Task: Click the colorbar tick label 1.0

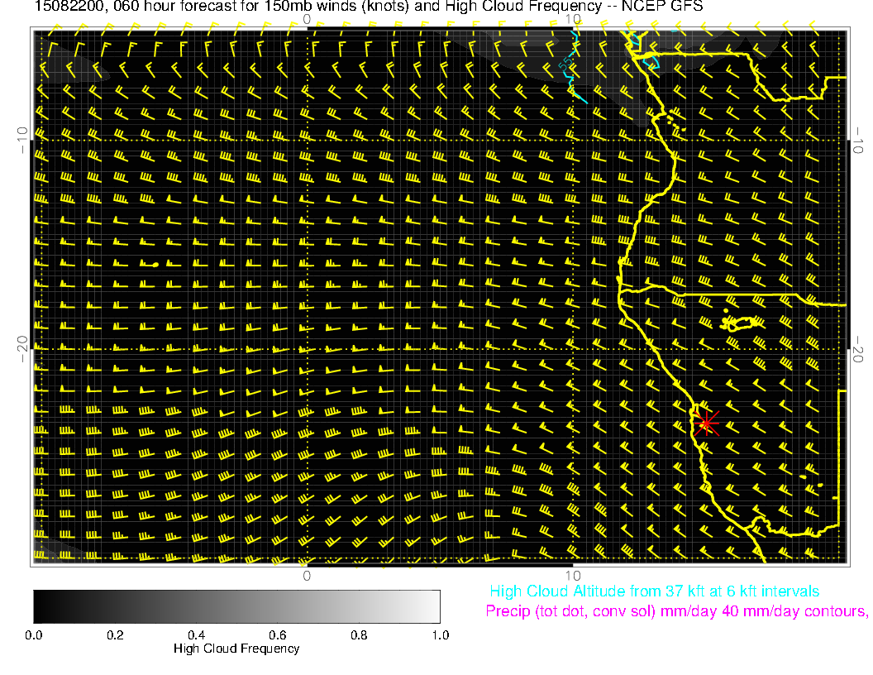Action: click(440, 635)
